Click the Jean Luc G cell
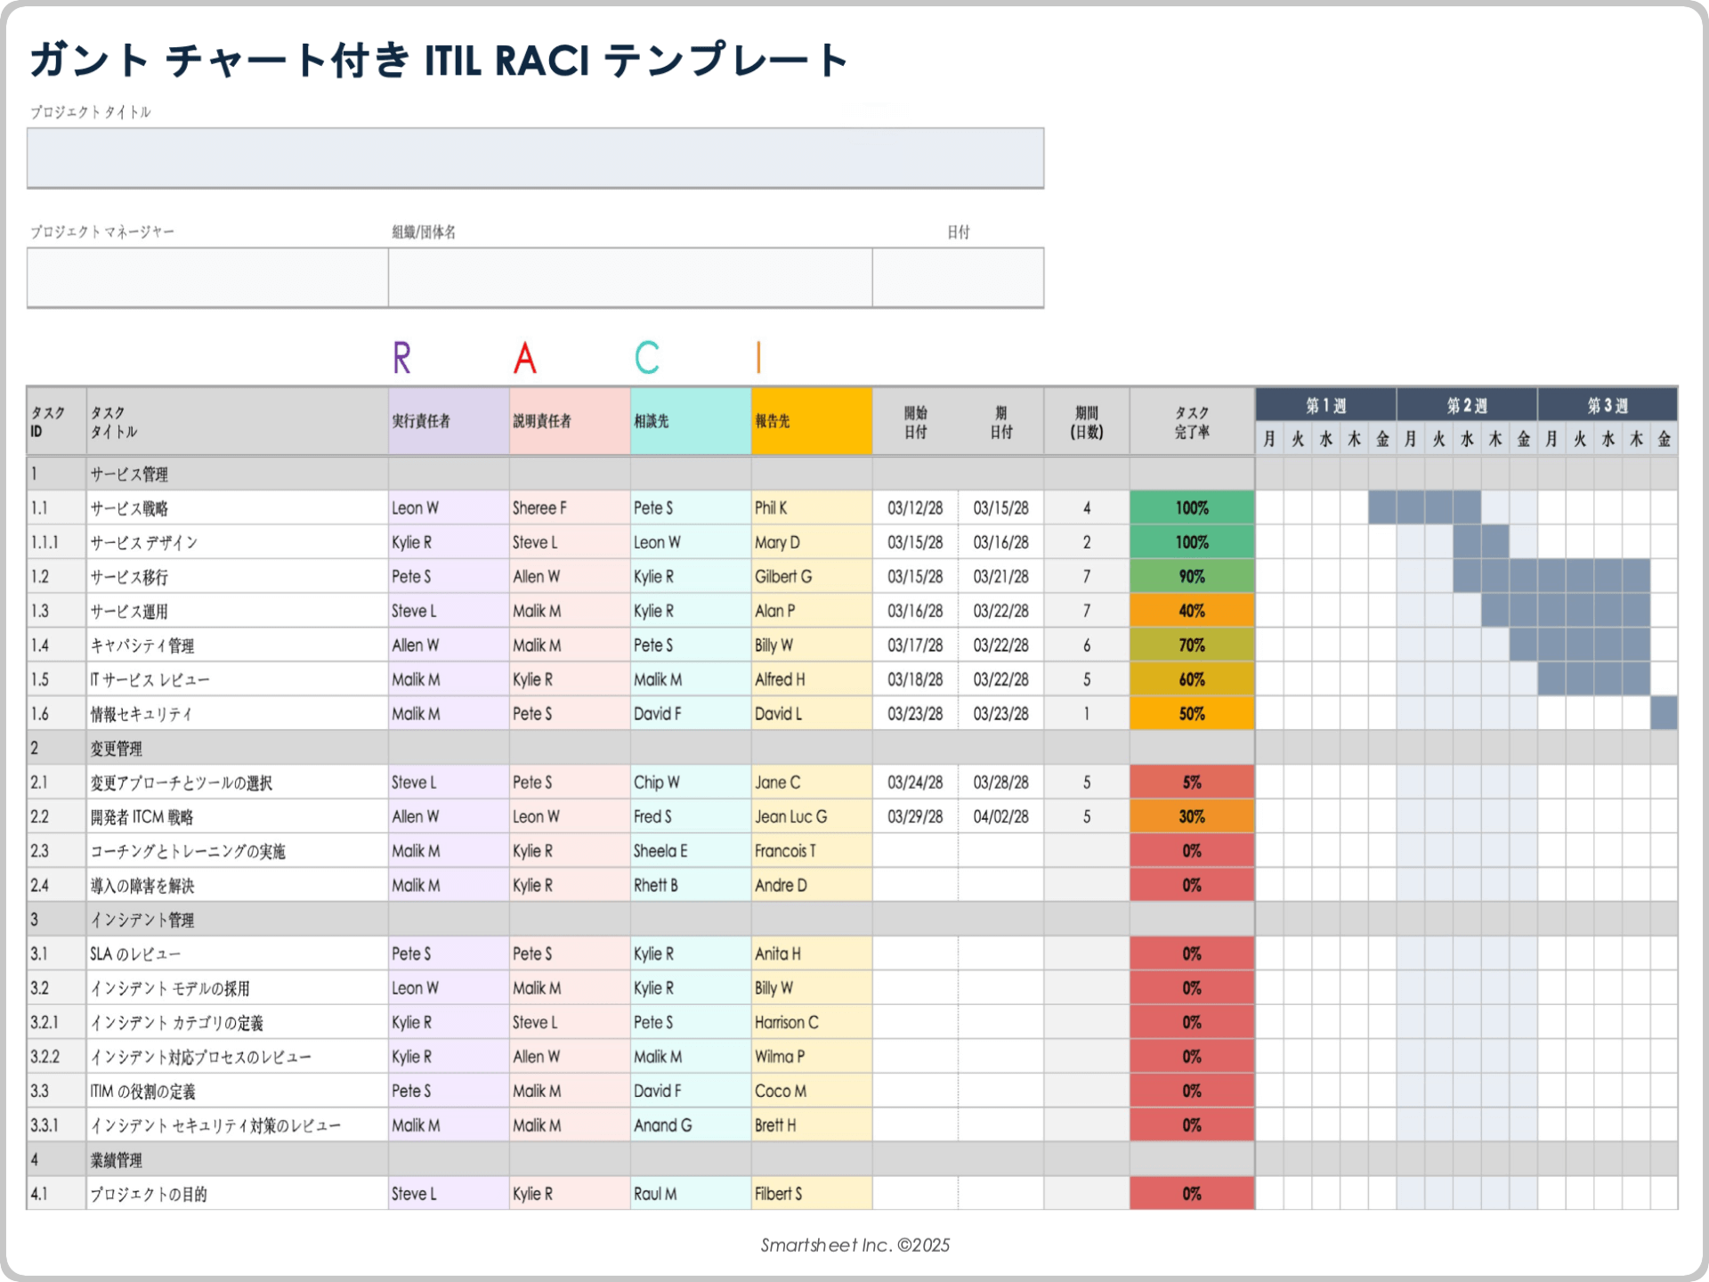 812,816
